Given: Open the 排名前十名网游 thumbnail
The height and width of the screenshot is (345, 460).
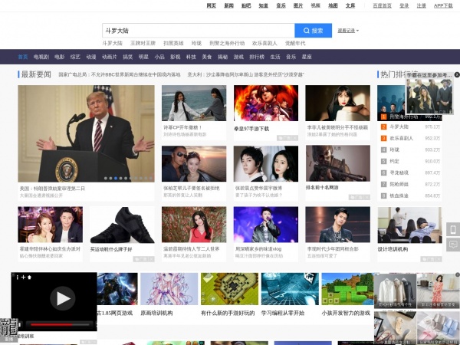Looking at the screenshot, I should click(x=337, y=164).
